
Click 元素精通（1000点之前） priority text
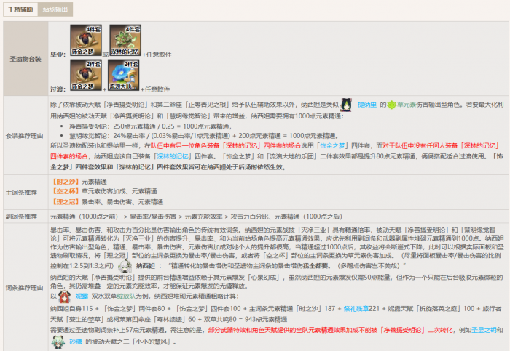(85, 217)
